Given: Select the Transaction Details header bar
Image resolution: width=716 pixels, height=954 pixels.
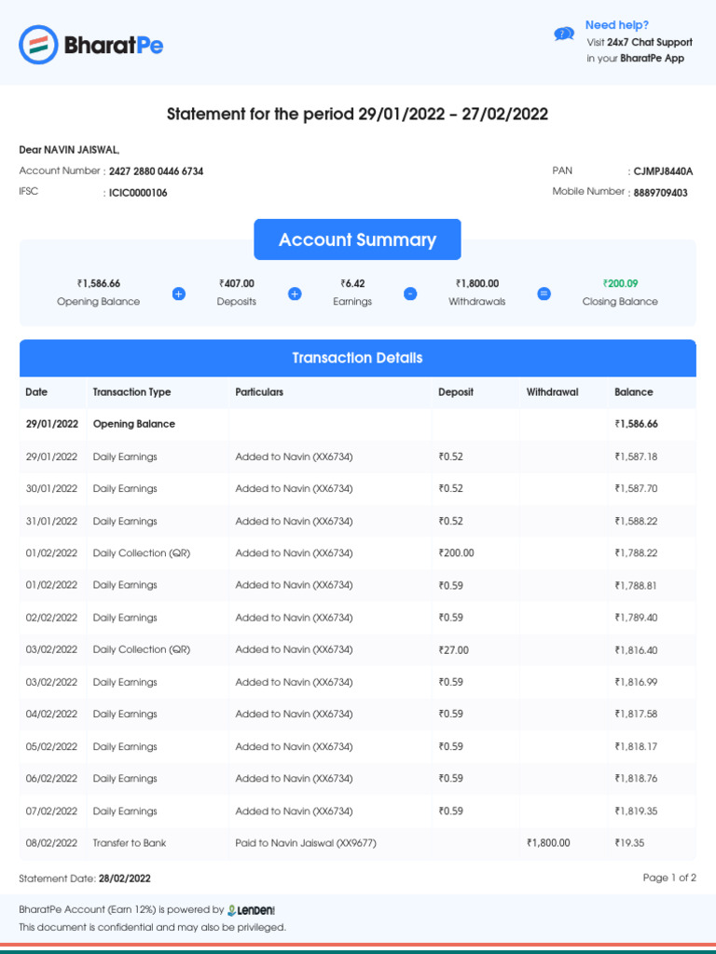Looking at the screenshot, I should (x=357, y=358).
